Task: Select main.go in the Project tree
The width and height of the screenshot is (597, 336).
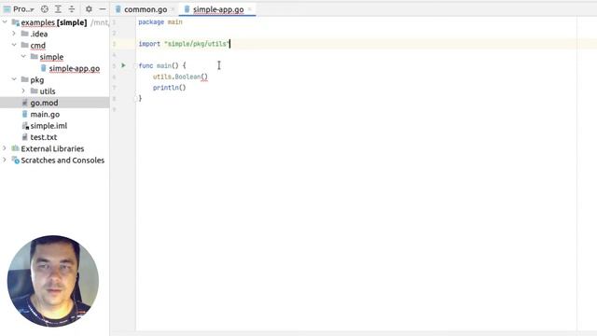Action: point(45,114)
